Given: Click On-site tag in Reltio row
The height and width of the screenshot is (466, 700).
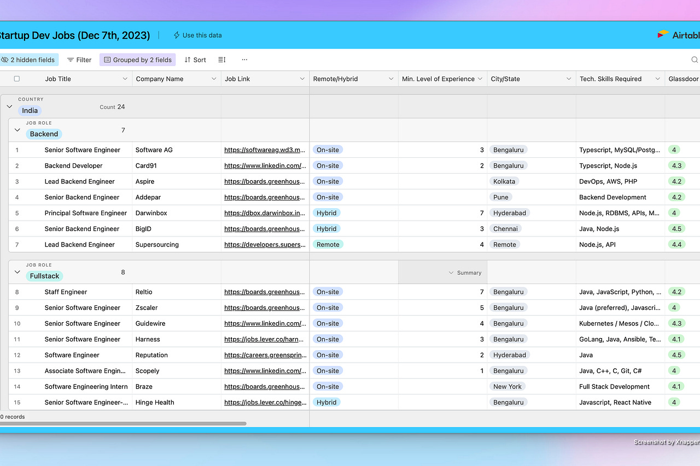Looking at the screenshot, I should pyautogui.click(x=328, y=292).
